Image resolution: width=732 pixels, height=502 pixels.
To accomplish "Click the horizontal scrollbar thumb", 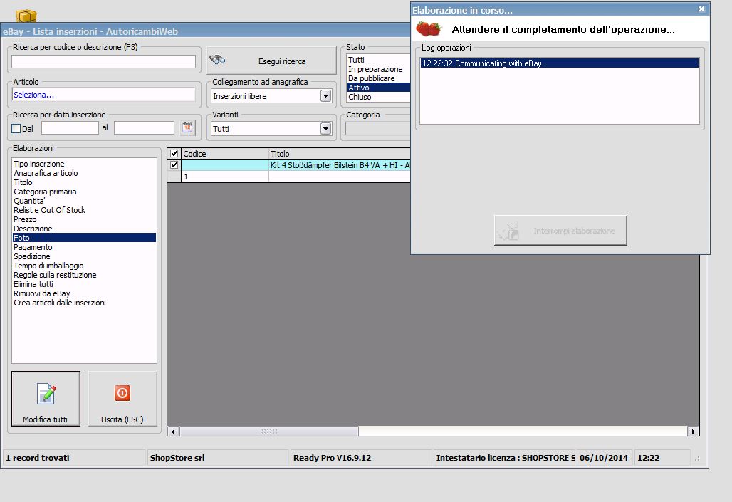I will click(x=269, y=432).
